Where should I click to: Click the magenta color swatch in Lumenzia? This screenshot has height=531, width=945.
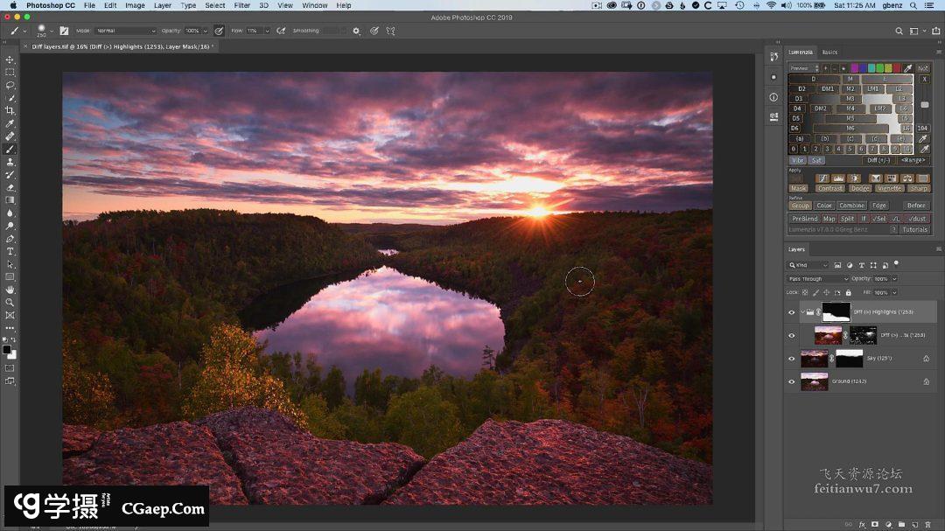(x=855, y=68)
